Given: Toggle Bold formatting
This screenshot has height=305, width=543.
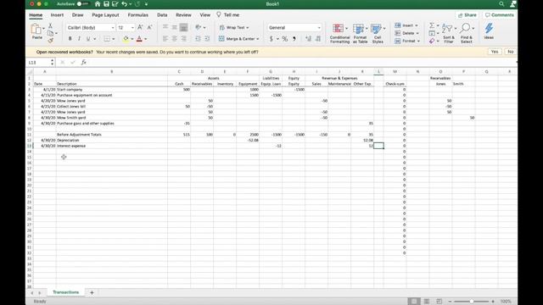Looking at the screenshot, I should 70,39.
